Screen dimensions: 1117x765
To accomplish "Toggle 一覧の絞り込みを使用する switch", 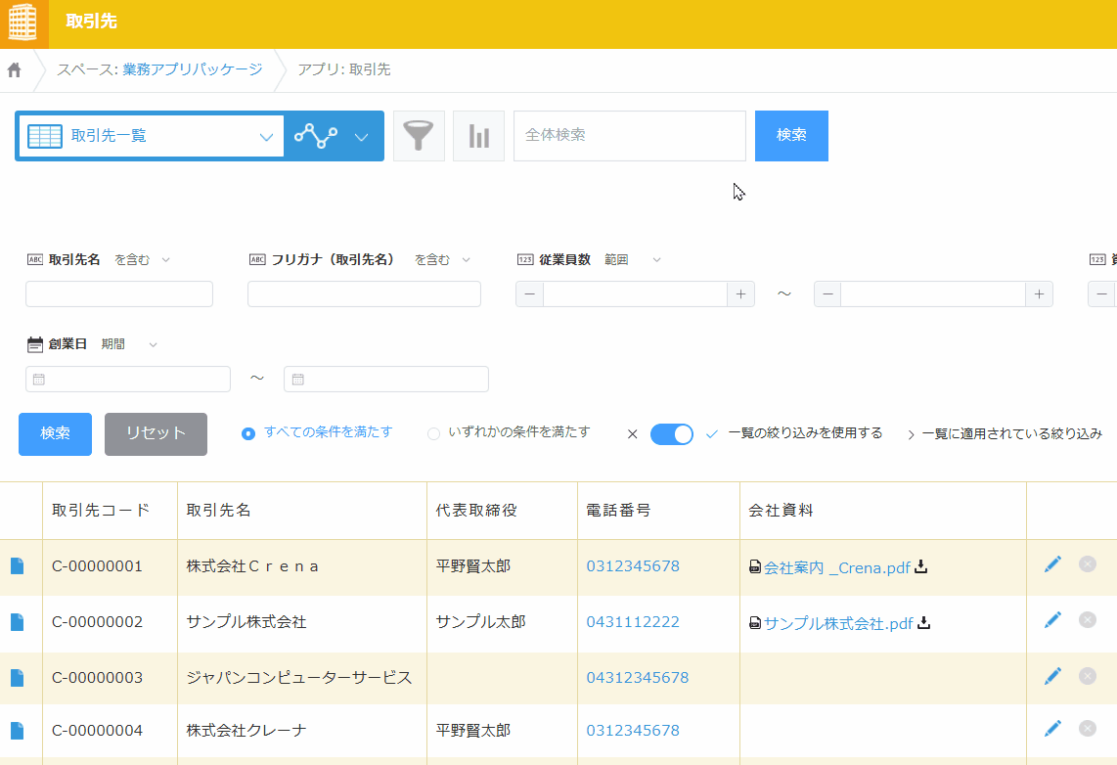I will point(671,433).
